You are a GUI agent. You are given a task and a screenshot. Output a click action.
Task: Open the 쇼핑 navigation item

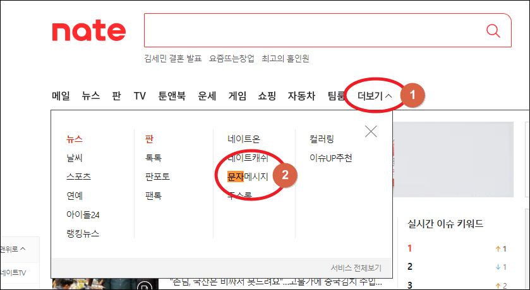click(x=267, y=96)
